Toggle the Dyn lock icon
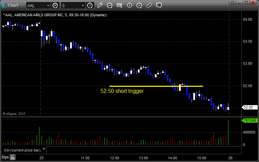 tap(13, 157)
